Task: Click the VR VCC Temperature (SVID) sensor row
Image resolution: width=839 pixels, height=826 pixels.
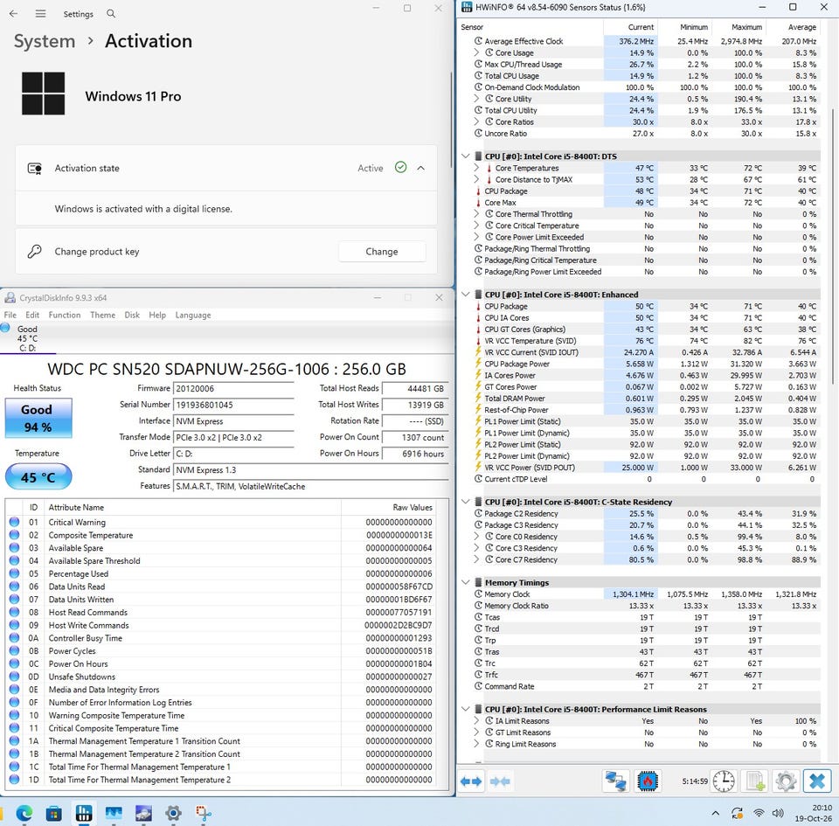Action: pos(647,341)
